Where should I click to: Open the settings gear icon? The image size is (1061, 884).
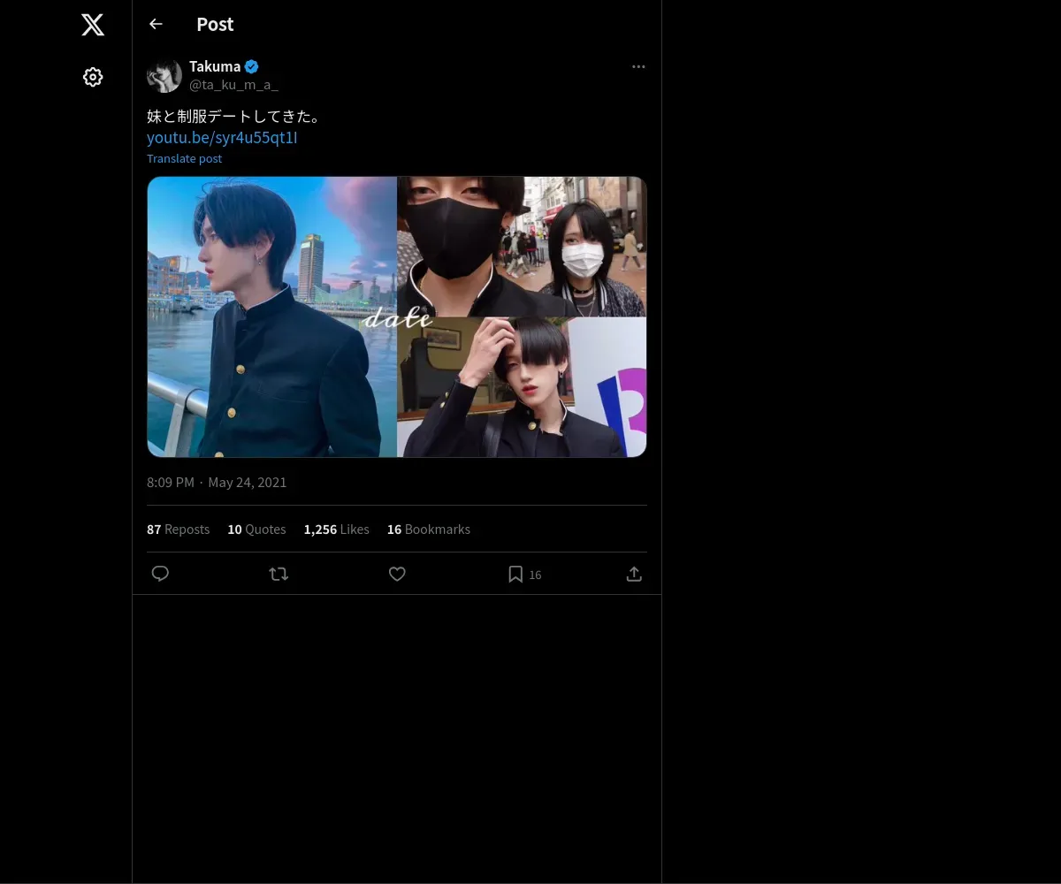pyautogui.click(x=93, y=77)
